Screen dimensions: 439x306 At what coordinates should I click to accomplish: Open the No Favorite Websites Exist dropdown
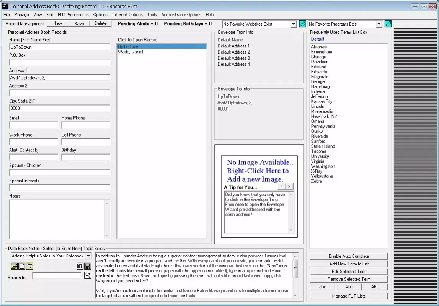click(x=293, y=24)
